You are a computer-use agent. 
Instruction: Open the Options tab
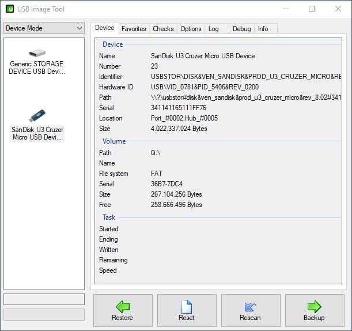191,29
